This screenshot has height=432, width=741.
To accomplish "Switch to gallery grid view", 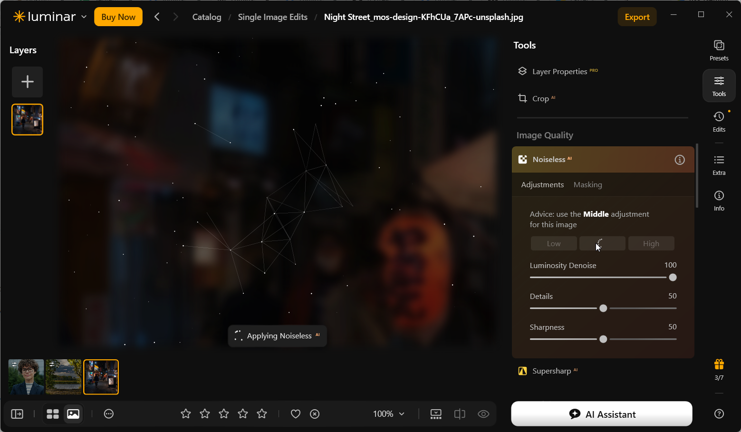I will [53, 414].
